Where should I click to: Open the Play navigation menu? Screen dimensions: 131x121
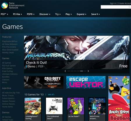(x=68, y=14)
